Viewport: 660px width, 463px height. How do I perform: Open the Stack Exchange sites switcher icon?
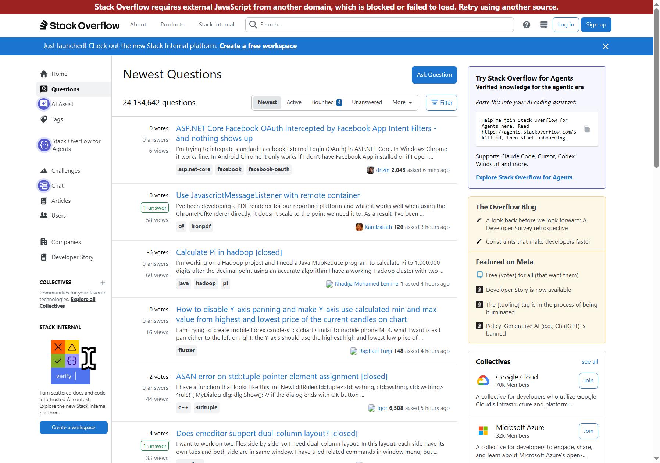click(544, 25)
